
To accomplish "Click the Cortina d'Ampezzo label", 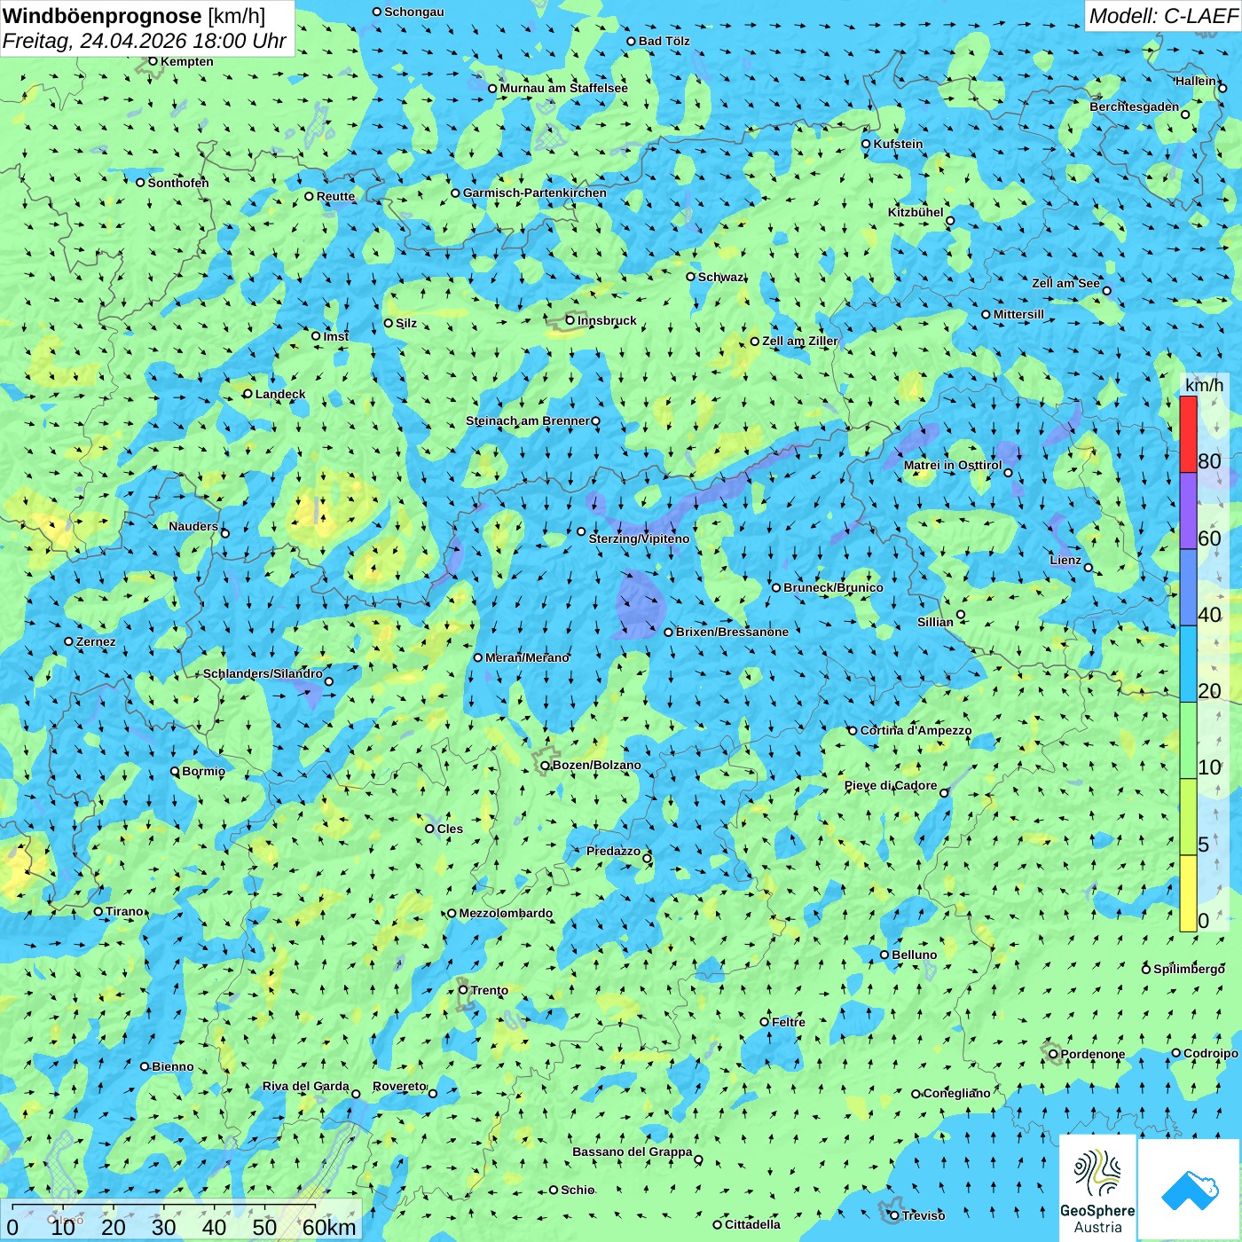I will [x=916, y=730].
